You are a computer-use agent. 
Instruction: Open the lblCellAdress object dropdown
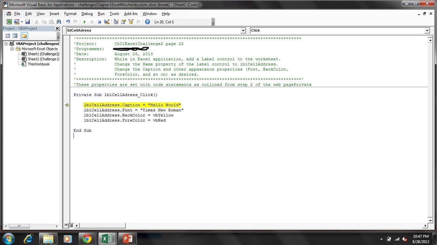point(243,31)
